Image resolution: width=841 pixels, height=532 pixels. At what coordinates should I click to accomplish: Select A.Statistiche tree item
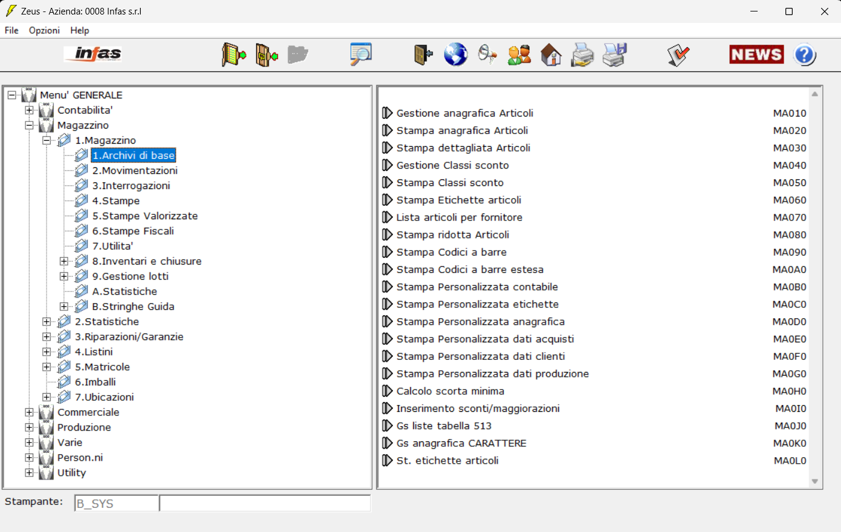(124, 291)
